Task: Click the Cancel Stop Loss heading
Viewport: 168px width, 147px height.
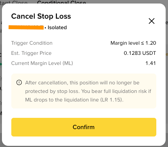Action: click(x=41, y=16)
